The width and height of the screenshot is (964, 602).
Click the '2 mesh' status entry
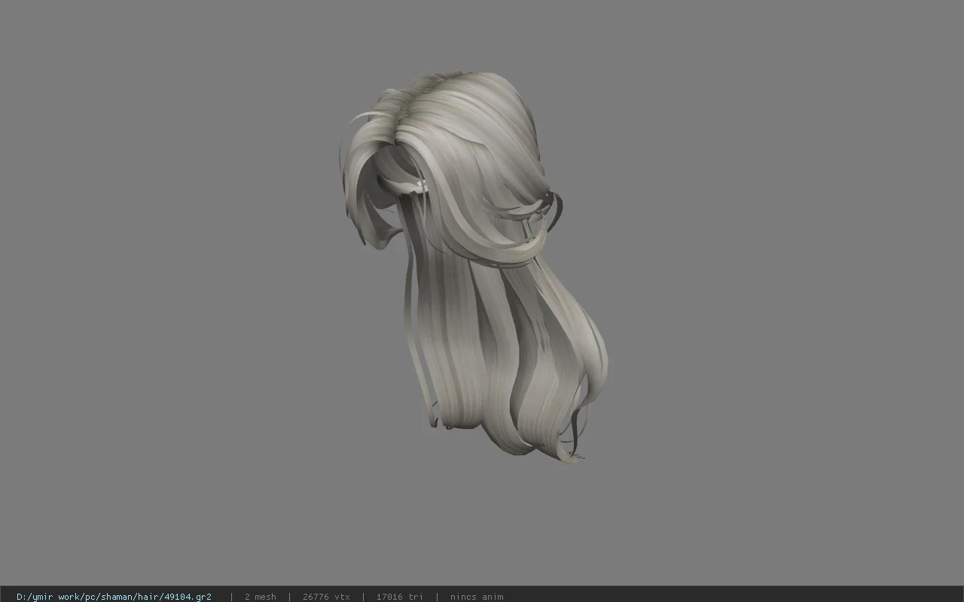click(x=261, y=597)
